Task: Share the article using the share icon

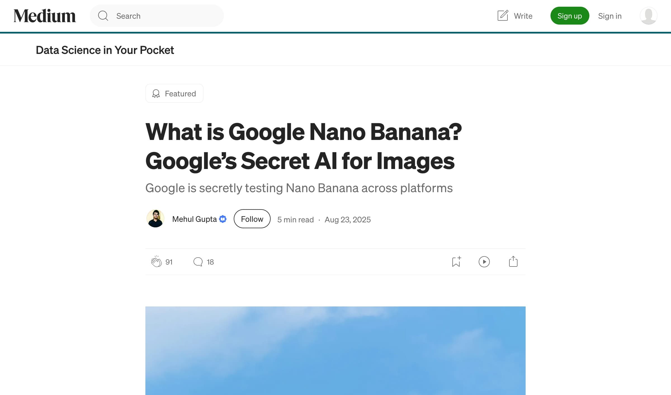Action: (x=513, y=262)
